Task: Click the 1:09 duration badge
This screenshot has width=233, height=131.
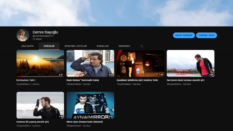Action: [x=211, y=75]
